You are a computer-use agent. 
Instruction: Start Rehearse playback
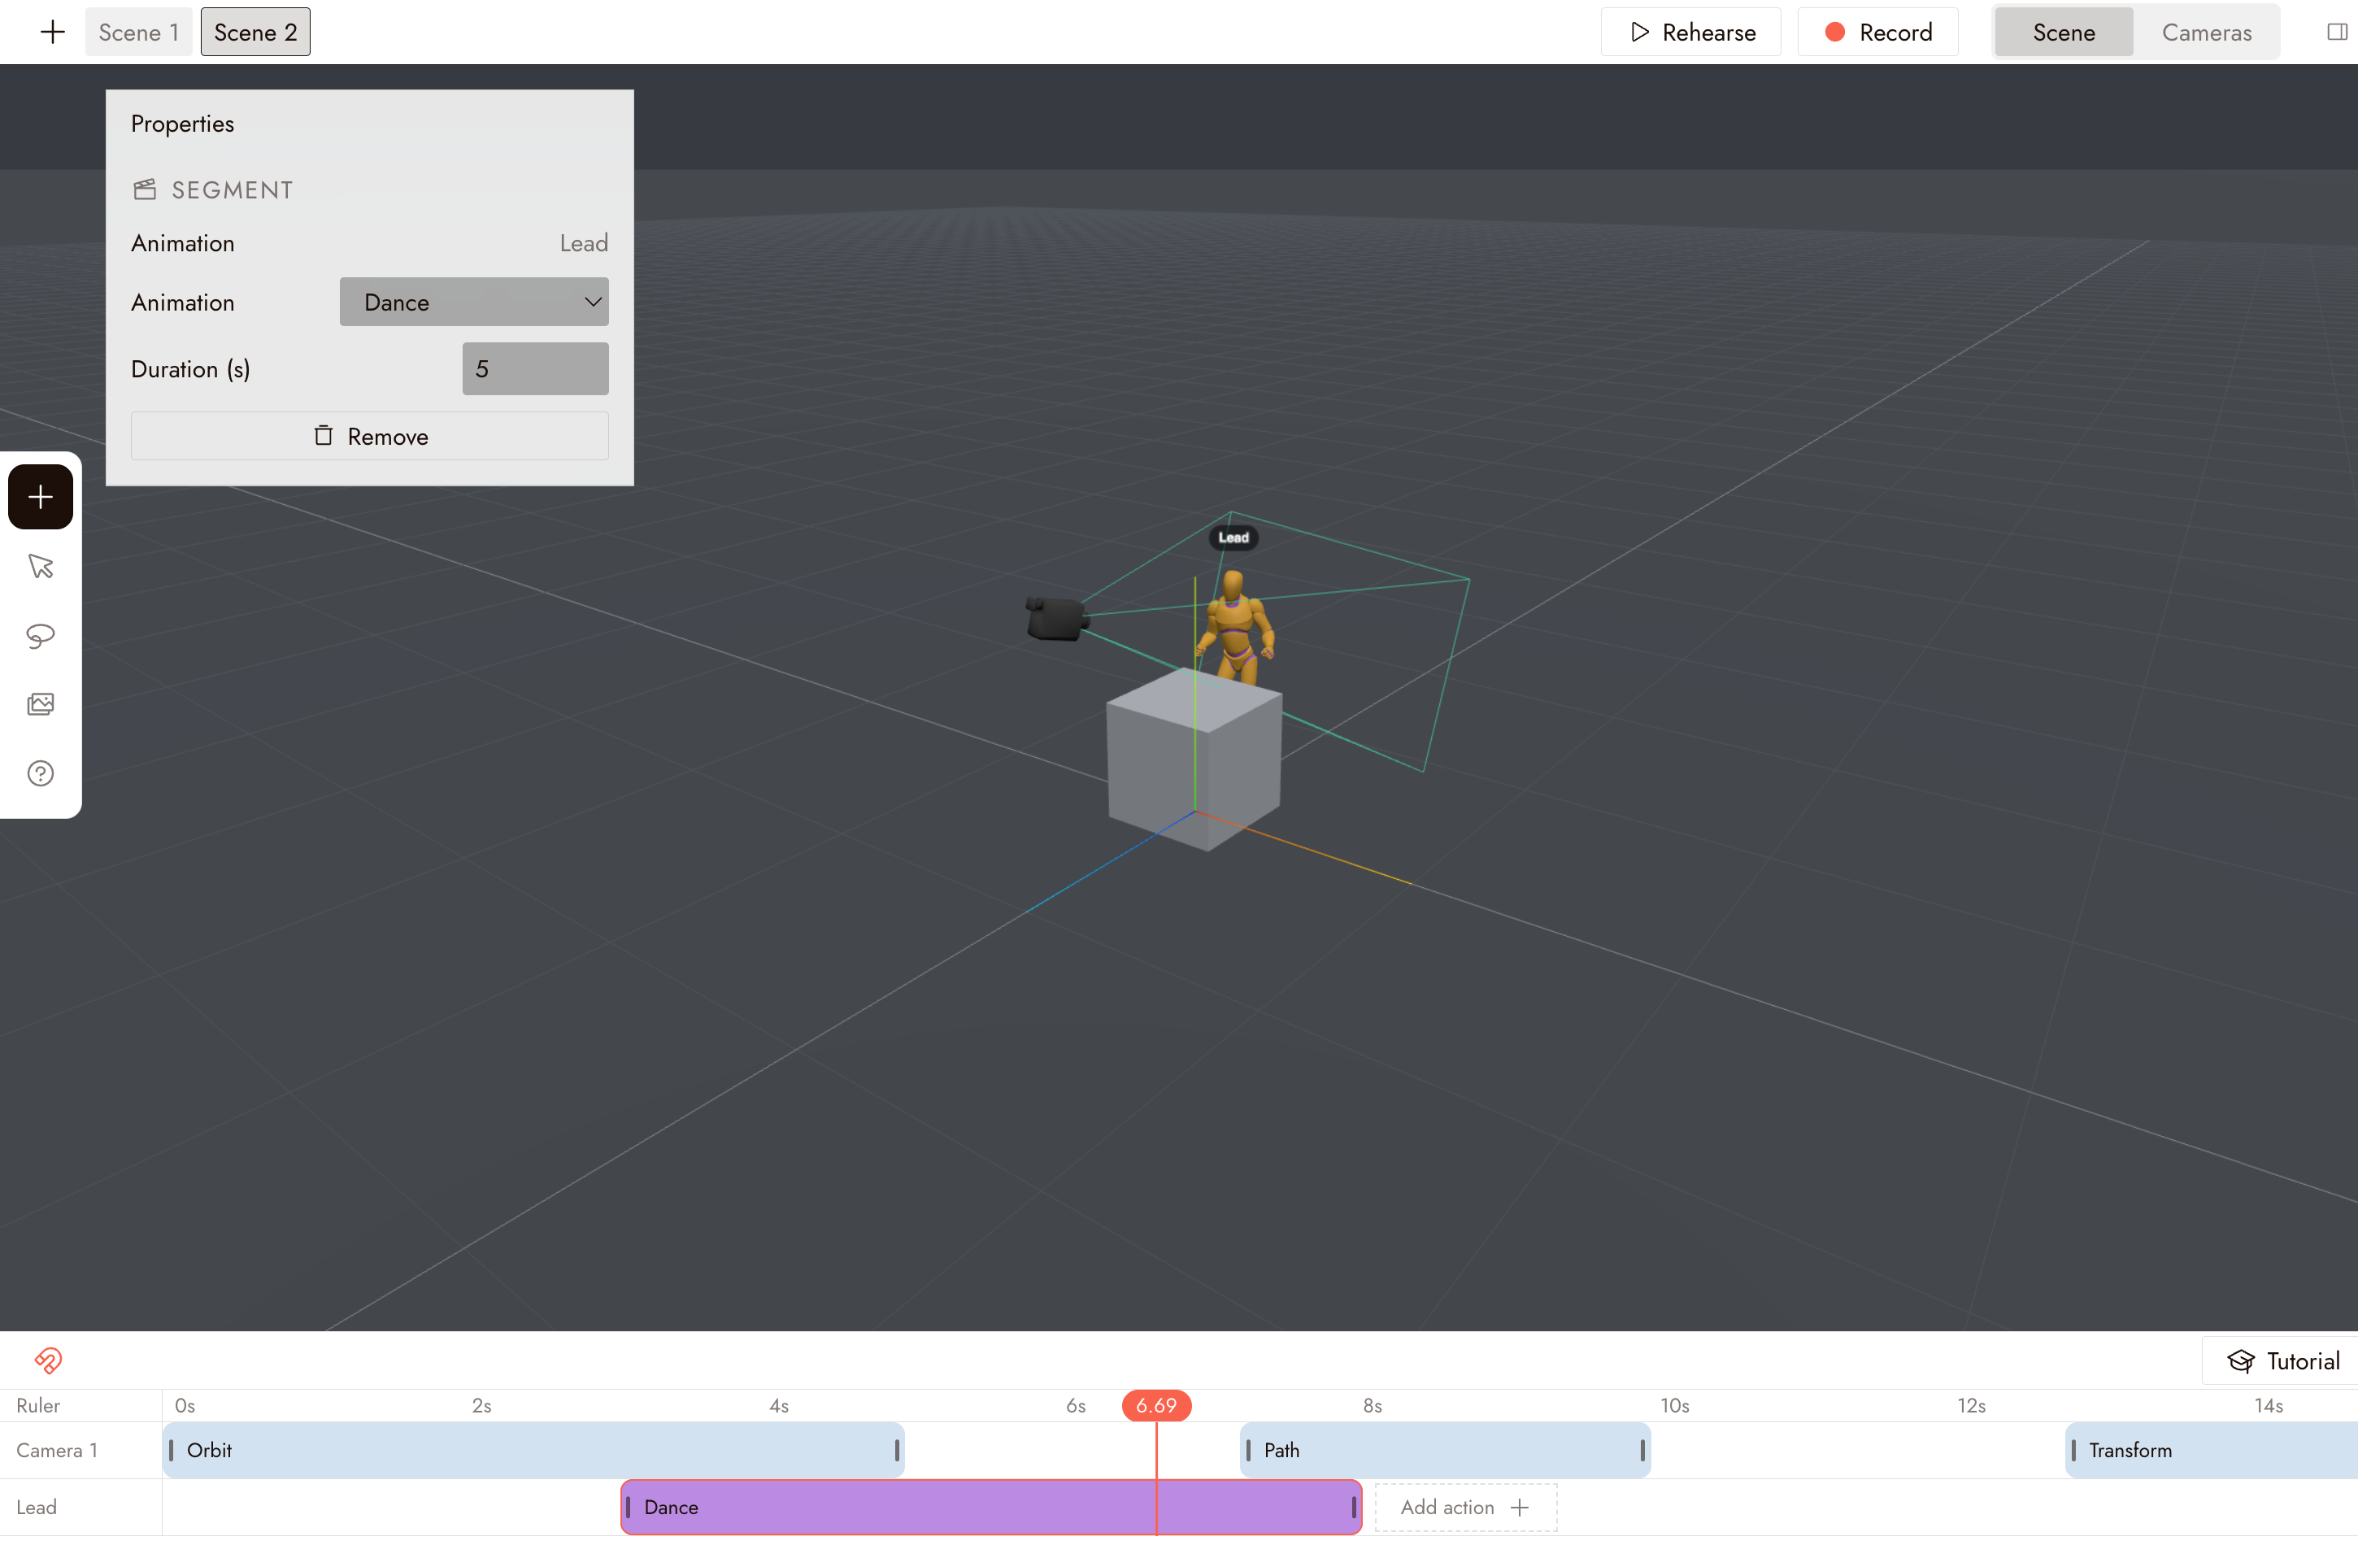pos(1691,32)
